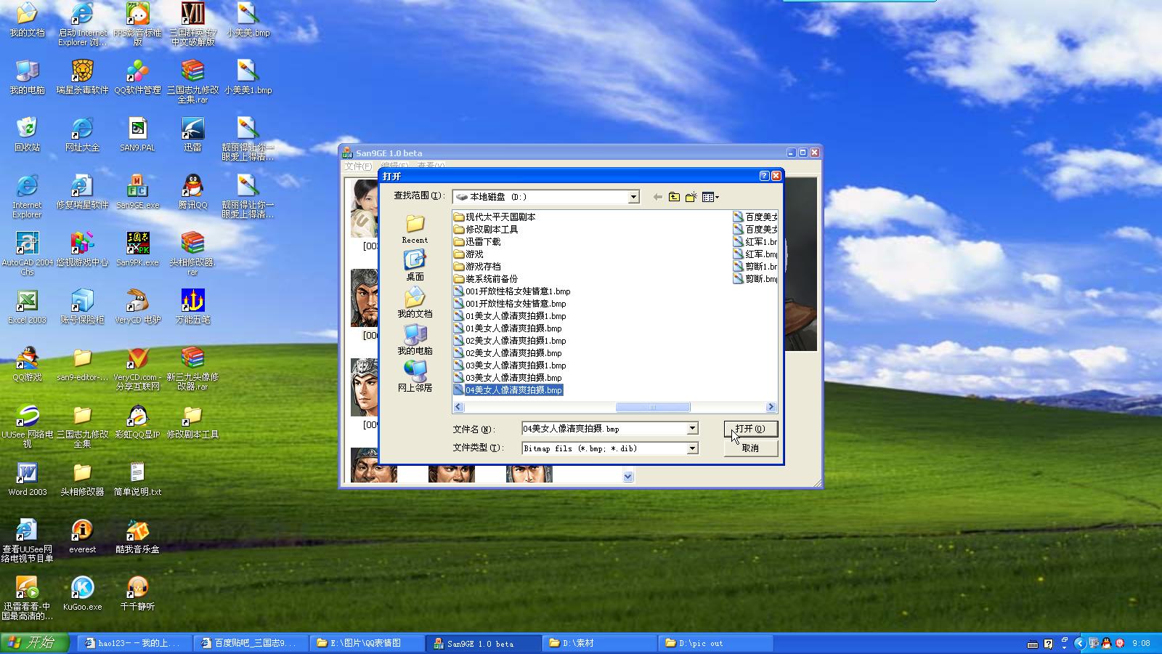Open 我的文档 in places bar

415,302
